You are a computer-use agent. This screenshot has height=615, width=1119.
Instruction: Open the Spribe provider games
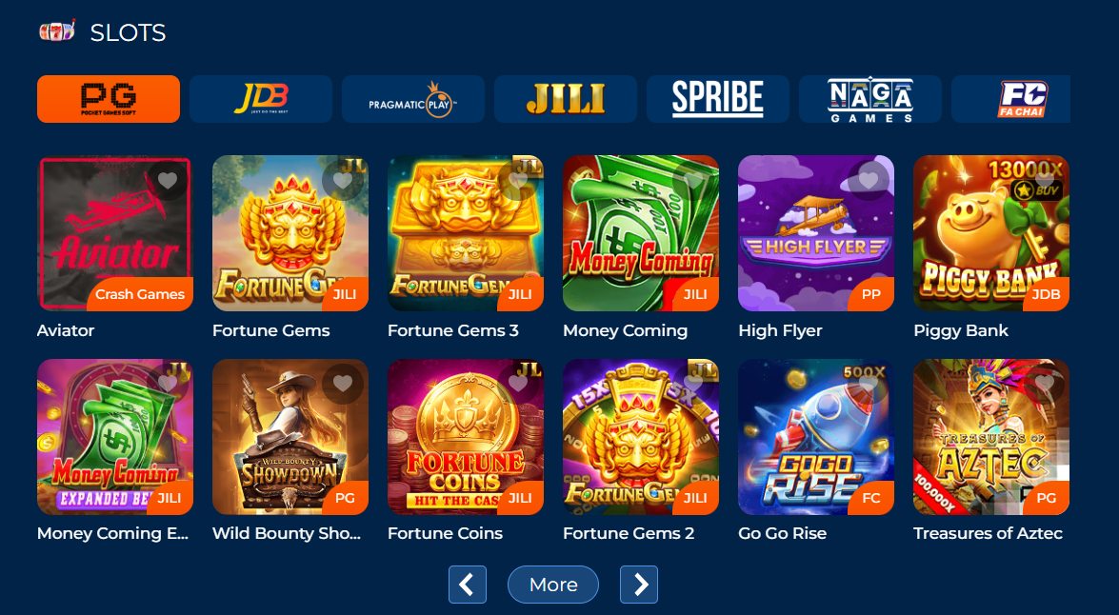[718, 99]
